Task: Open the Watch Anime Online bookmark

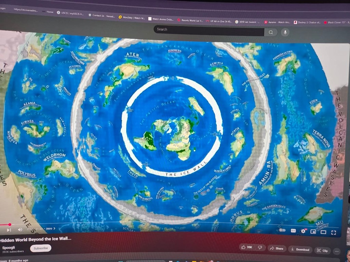Action: (x=161, y=19)
